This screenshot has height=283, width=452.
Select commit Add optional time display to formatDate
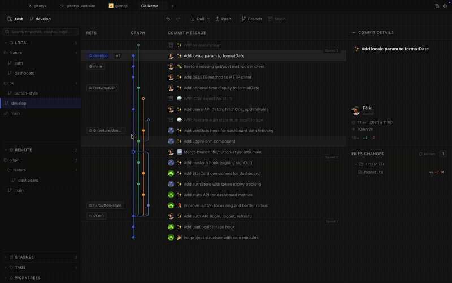[214, 88]
